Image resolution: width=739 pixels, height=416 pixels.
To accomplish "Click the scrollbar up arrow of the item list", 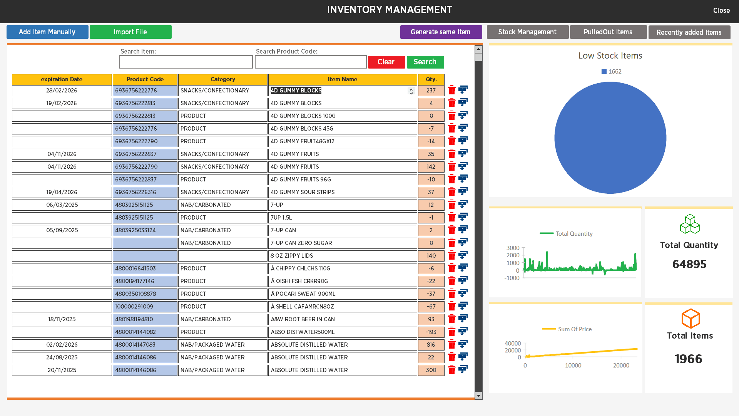I will [x=478, y=49].
